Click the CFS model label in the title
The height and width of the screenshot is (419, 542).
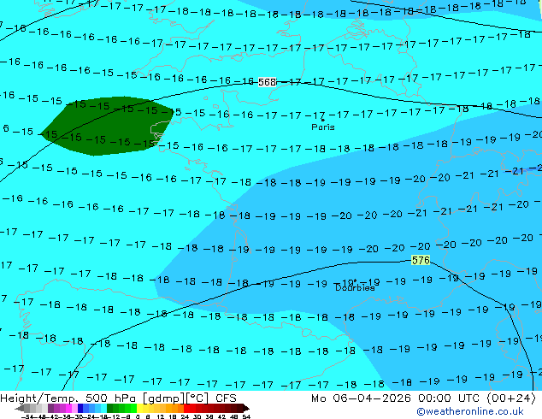coord(226,398)
